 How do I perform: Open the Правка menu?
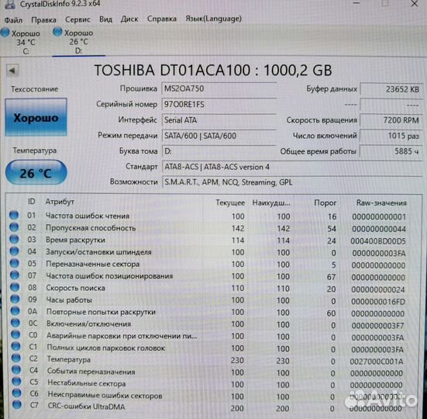click(x=43, y=20)
